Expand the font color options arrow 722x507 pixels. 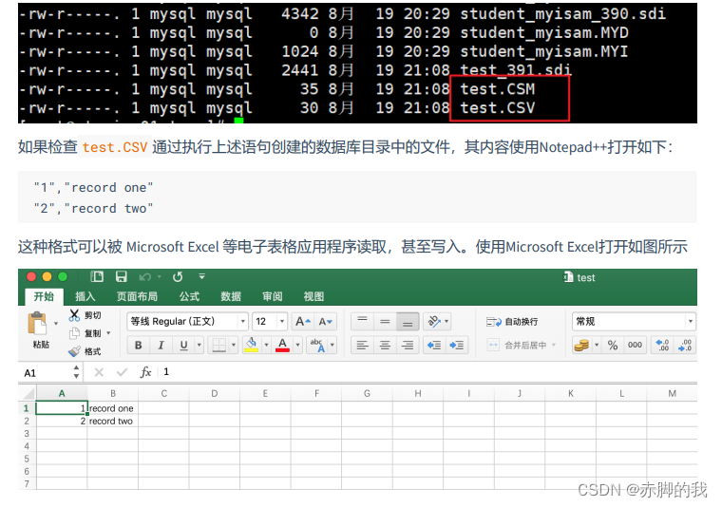point(298,345)
